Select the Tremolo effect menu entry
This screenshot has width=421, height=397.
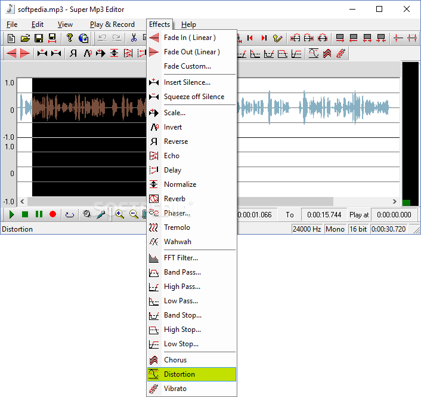coord(191,227)
